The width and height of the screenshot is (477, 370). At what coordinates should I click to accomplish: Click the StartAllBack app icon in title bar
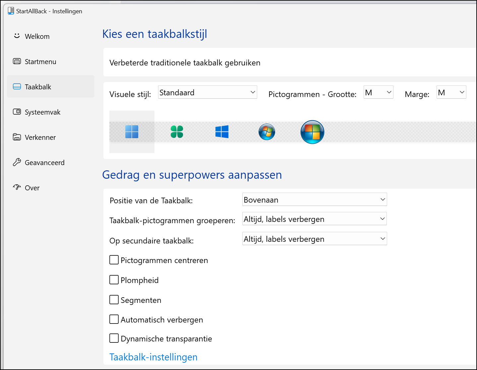coord(11,11)
